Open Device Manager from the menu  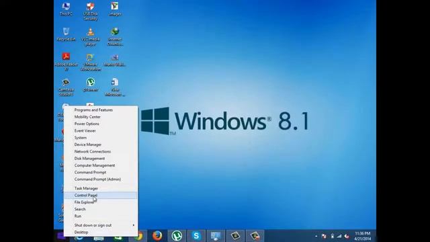[x=101, y=145]
